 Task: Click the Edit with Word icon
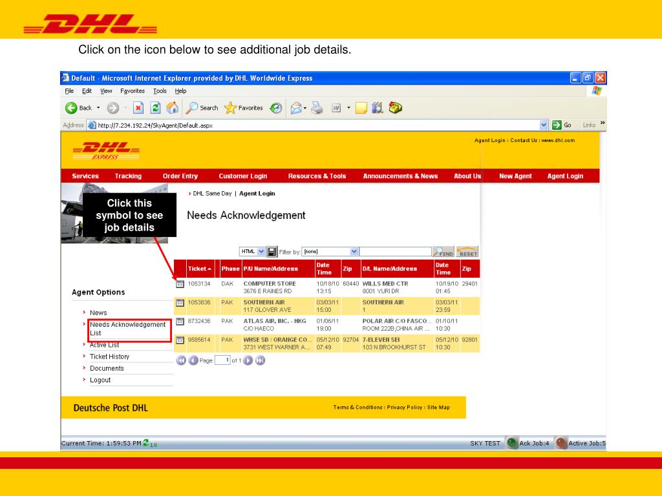tap(336, 108)
